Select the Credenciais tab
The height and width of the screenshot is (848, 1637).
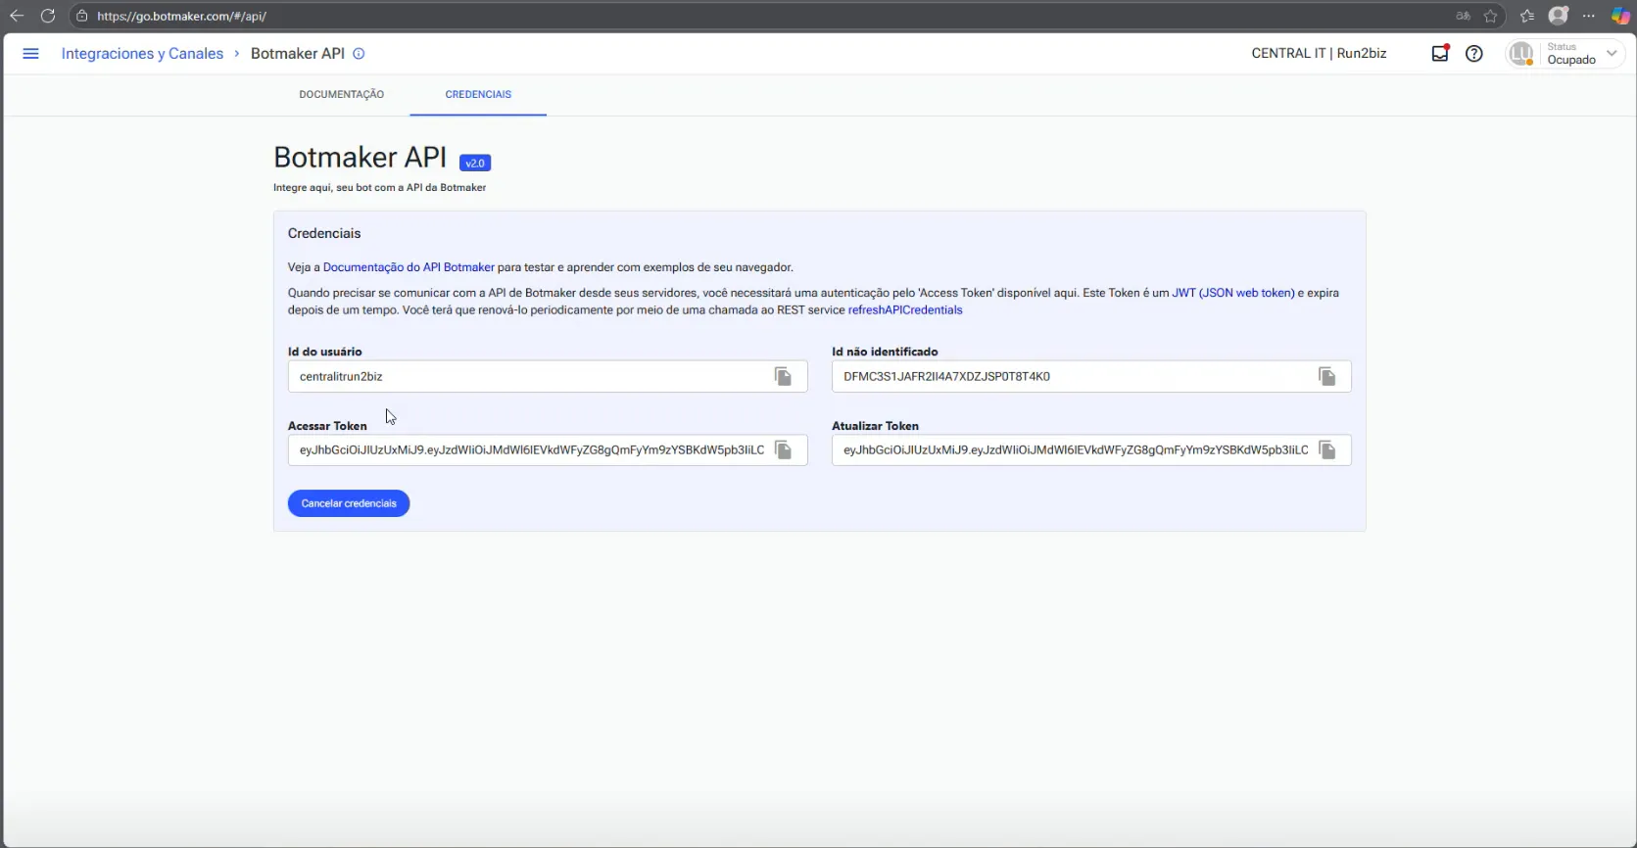(478, 94)
